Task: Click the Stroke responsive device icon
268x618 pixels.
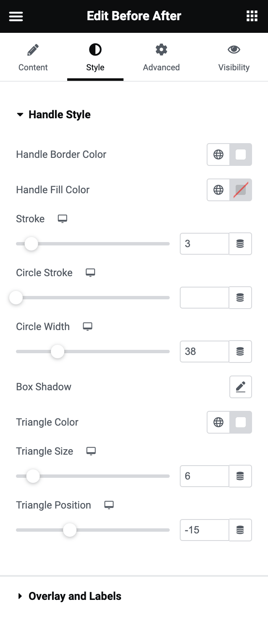Action: [63, 219]
